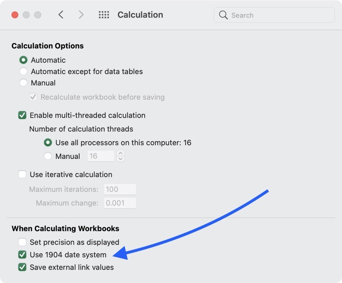
Task: Disable multi-threaded calculation checkbox
Action: coord(22,115)
